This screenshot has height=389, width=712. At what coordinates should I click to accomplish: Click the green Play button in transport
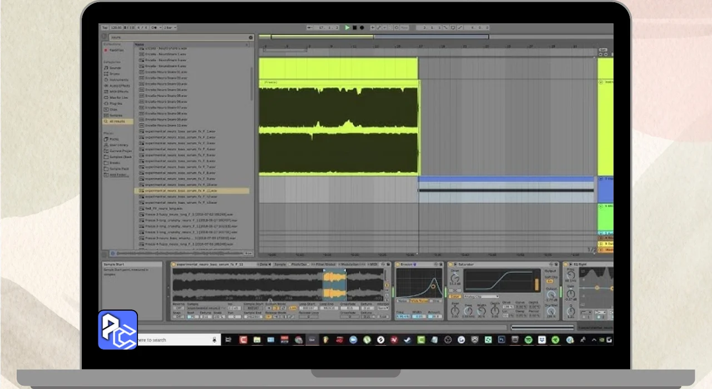pos(347,27)
